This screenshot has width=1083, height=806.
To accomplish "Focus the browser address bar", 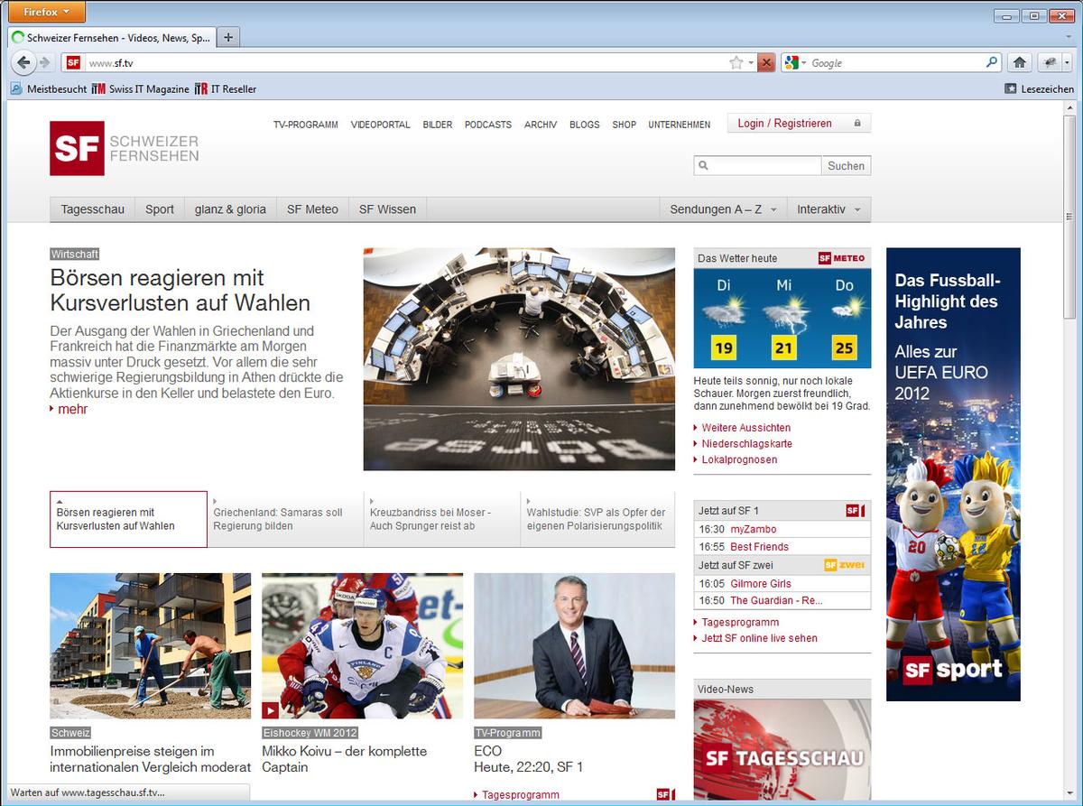I will [x=406, y=63].
